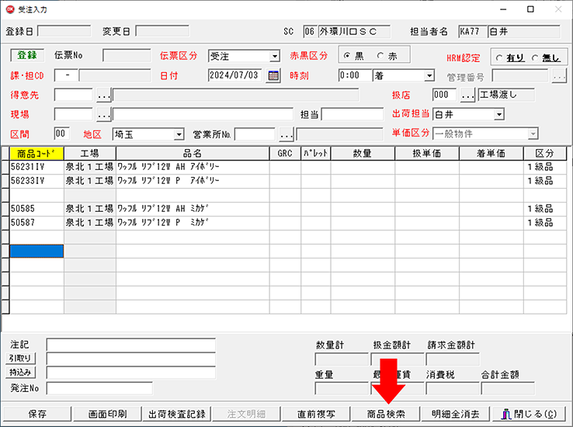Viewport: 573px width, 427px height.
Task: Click 品名 cell ending P アイボリー
Action: (x=193, y=181)
